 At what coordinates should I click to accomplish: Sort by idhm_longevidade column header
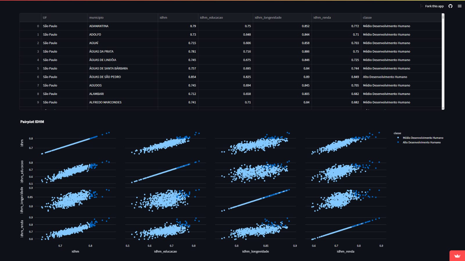tap(282, 17)
